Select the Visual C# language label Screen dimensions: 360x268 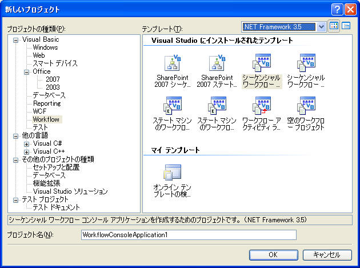click(x=47, y=143)
